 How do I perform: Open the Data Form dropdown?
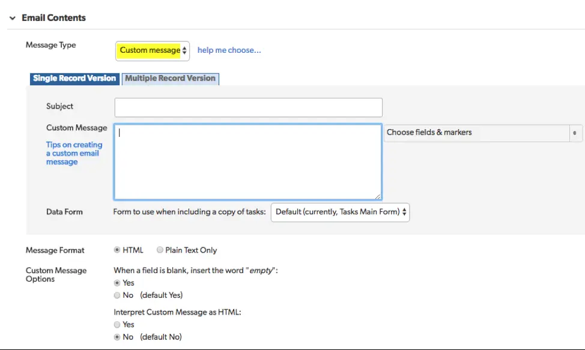click(x=341, y=212)
